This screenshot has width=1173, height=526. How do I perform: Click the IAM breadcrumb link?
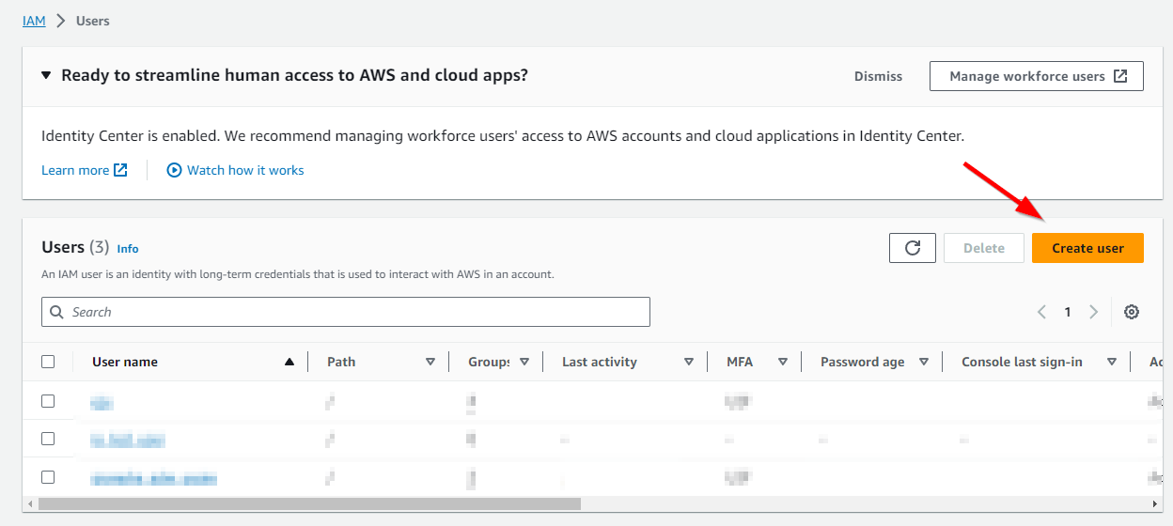tap(34, 21)
